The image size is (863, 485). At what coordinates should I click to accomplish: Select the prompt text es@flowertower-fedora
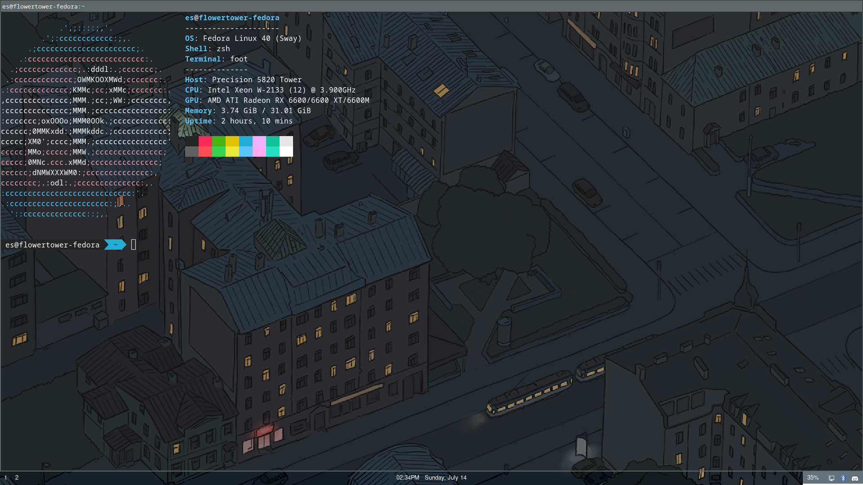coord(52,245)
